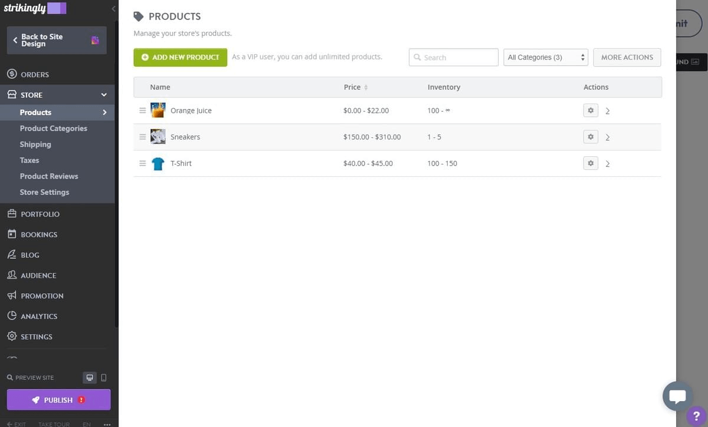This screenshot has width=708, height=427.
Task: Expand the Orange Juice row arrow
Action: point(608,111)
